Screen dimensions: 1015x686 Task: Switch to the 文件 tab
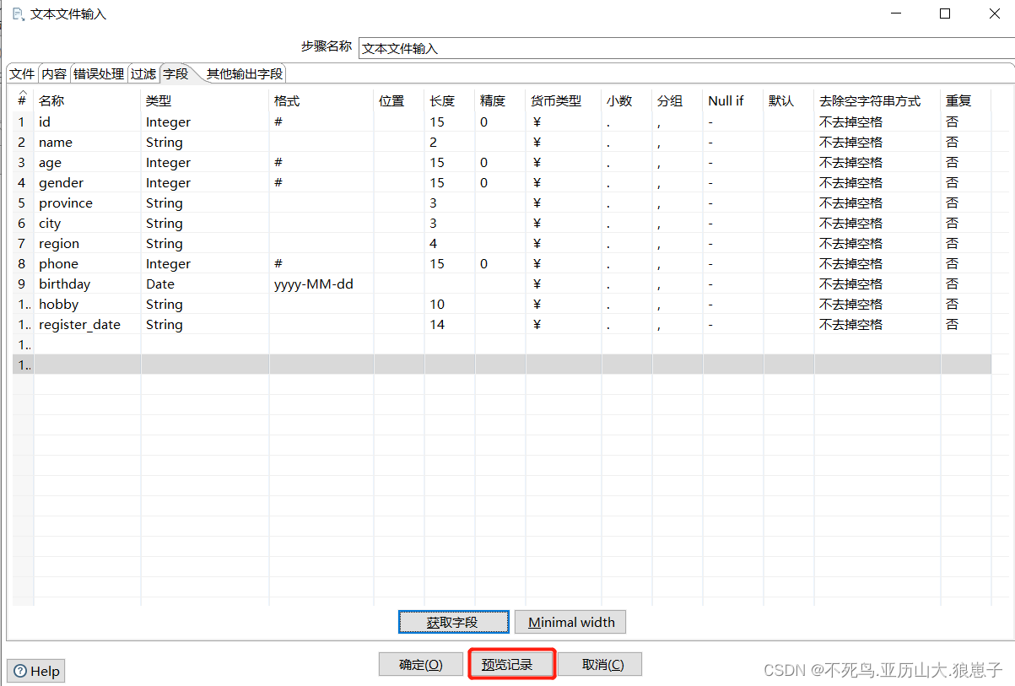[x=22, y=73]
